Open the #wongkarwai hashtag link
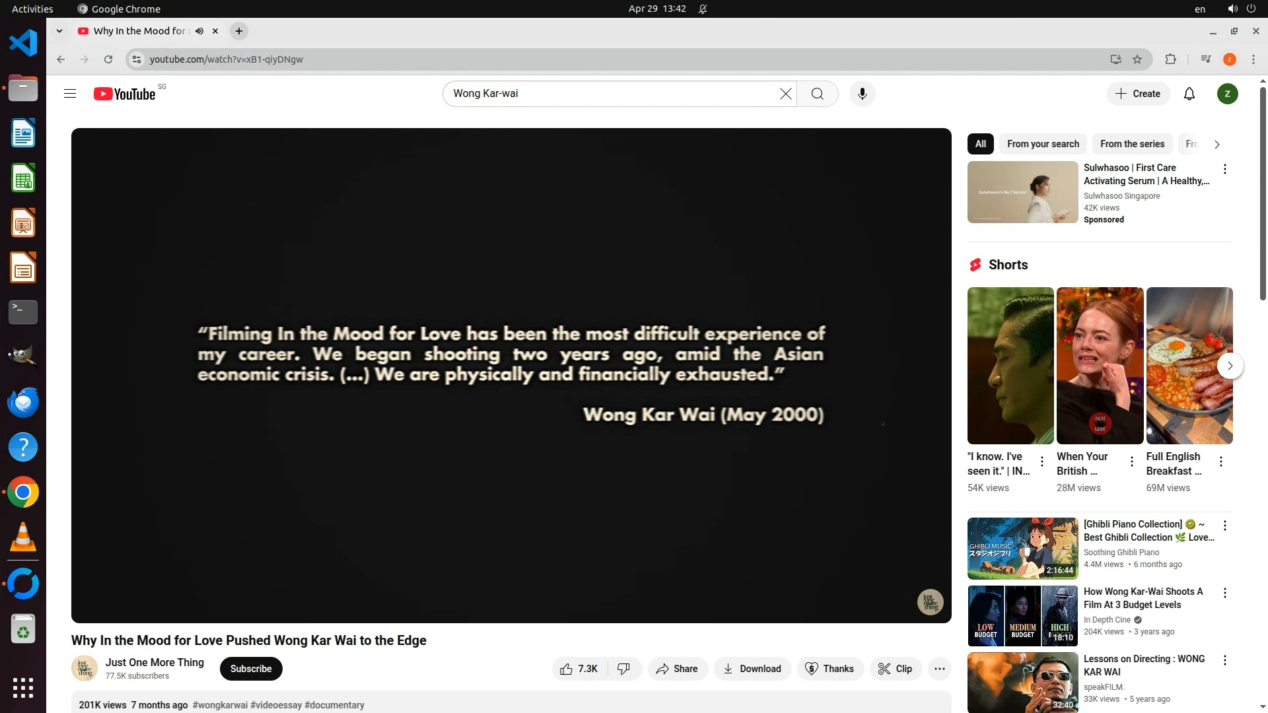Screen dimensions: 1268x713 point(220,705)
